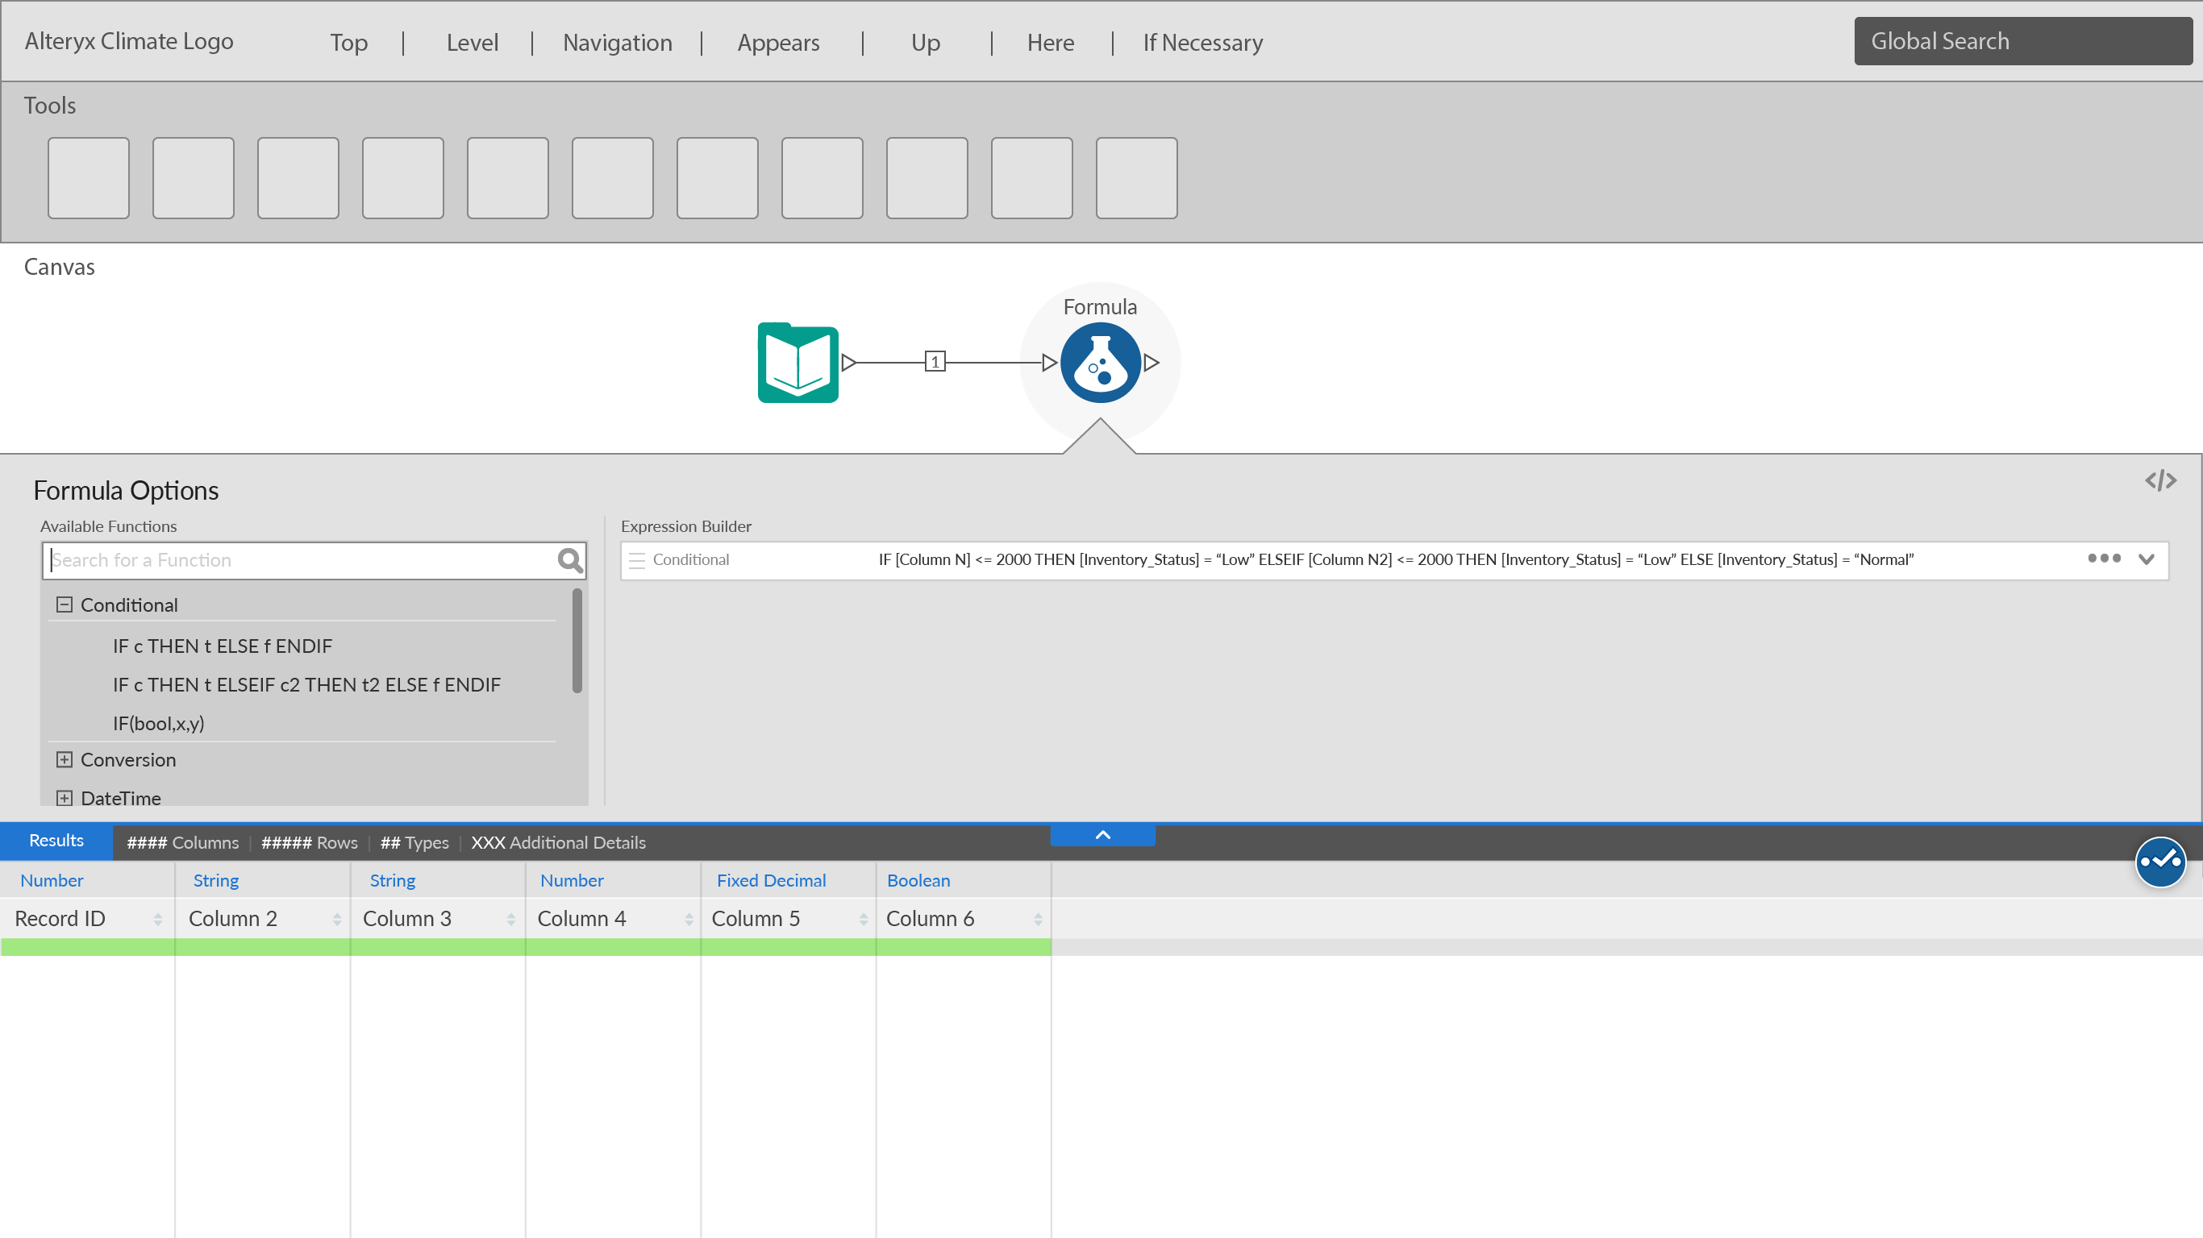
Task: Click the Formula flask tool icon
Action: (x=1100, y=363)
